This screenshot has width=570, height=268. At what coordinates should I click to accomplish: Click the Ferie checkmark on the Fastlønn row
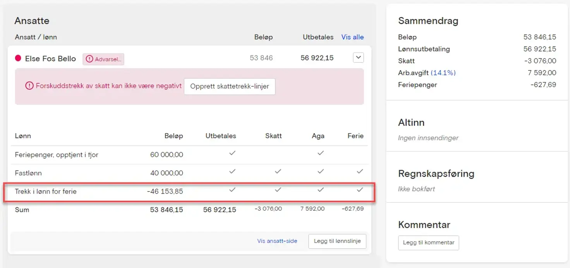click(x=360, y=171)
